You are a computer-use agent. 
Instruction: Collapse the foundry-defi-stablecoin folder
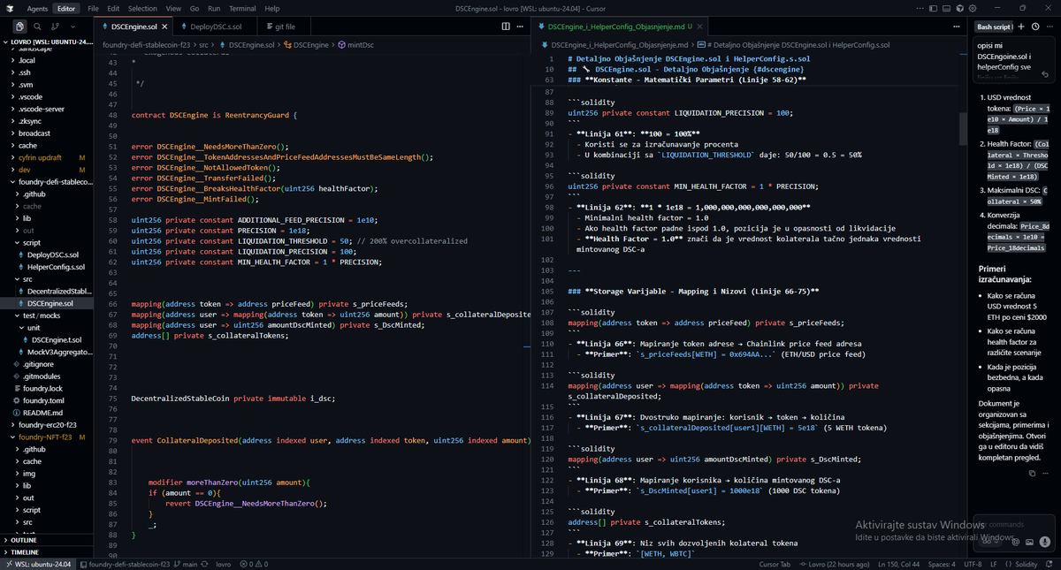(x=47, y=181)
